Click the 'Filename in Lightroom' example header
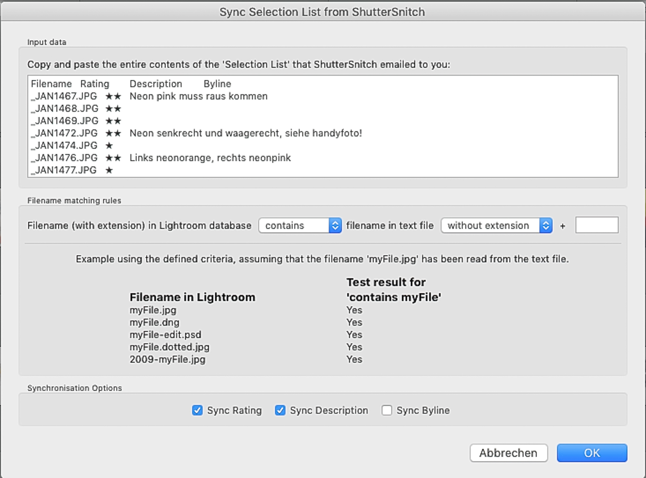The height and width of the screenshot is (478, 646). tap(192, 297)
